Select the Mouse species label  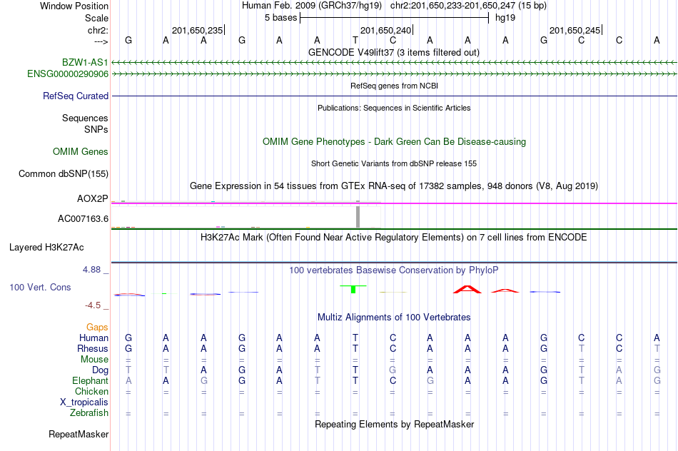pyautogui.click(x=95, y=360)
